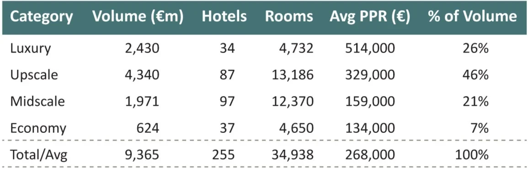Click the Total/Avg row label
Screen dimensions: 528x169
[39, 154]
